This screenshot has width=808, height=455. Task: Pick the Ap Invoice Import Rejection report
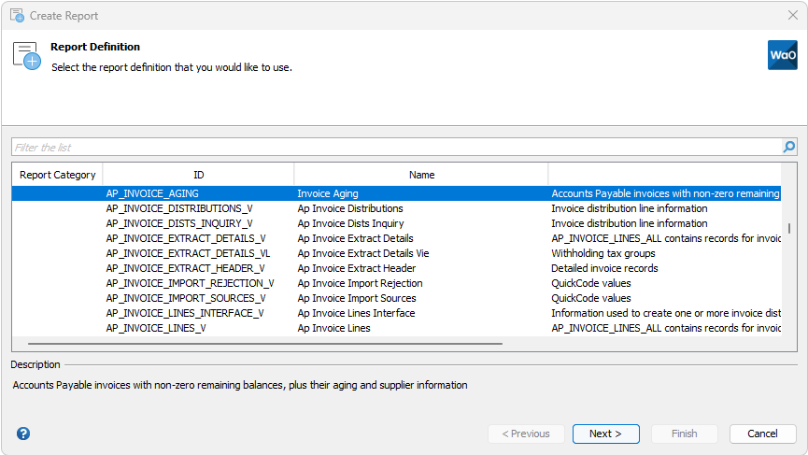click(x=360, y=283)
